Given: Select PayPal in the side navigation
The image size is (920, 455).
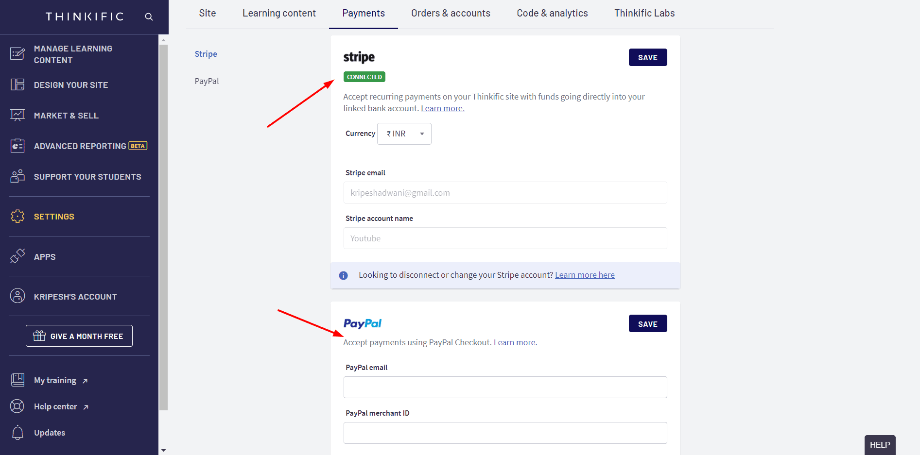Looking at the screenshot, I should pos(207,81).
